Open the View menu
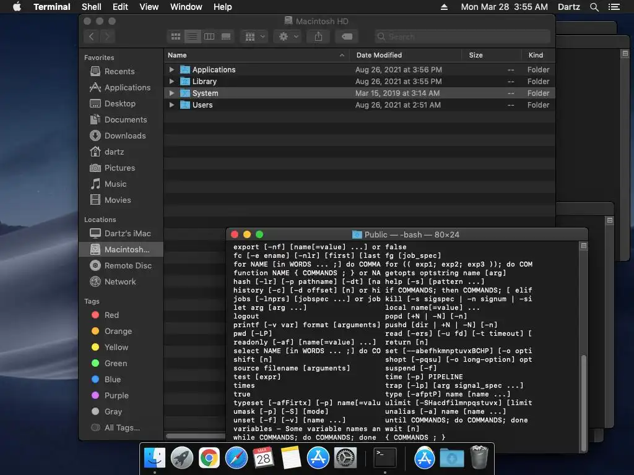Screen dimensions: 634x475 [x=149, y=7]
